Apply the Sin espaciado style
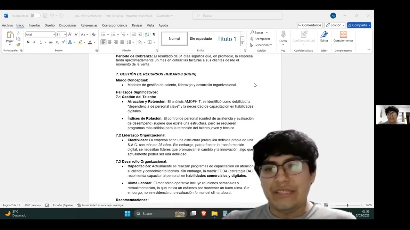This screenshot has width=410, height=230. 201,39
